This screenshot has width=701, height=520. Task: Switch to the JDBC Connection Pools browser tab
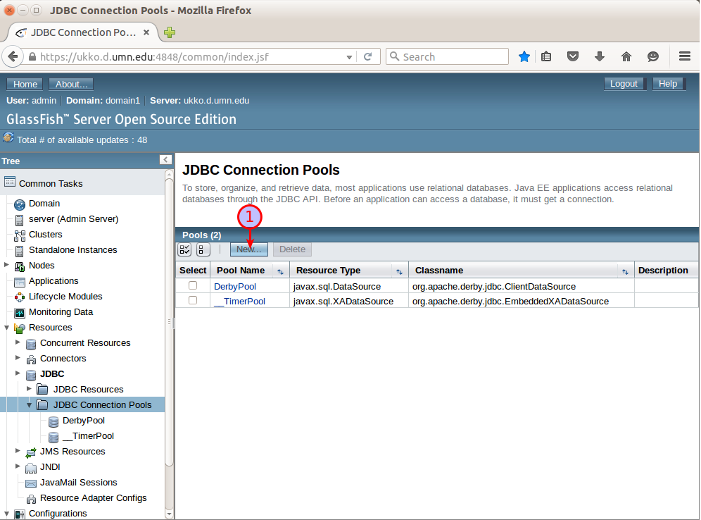tap(83, 32)
